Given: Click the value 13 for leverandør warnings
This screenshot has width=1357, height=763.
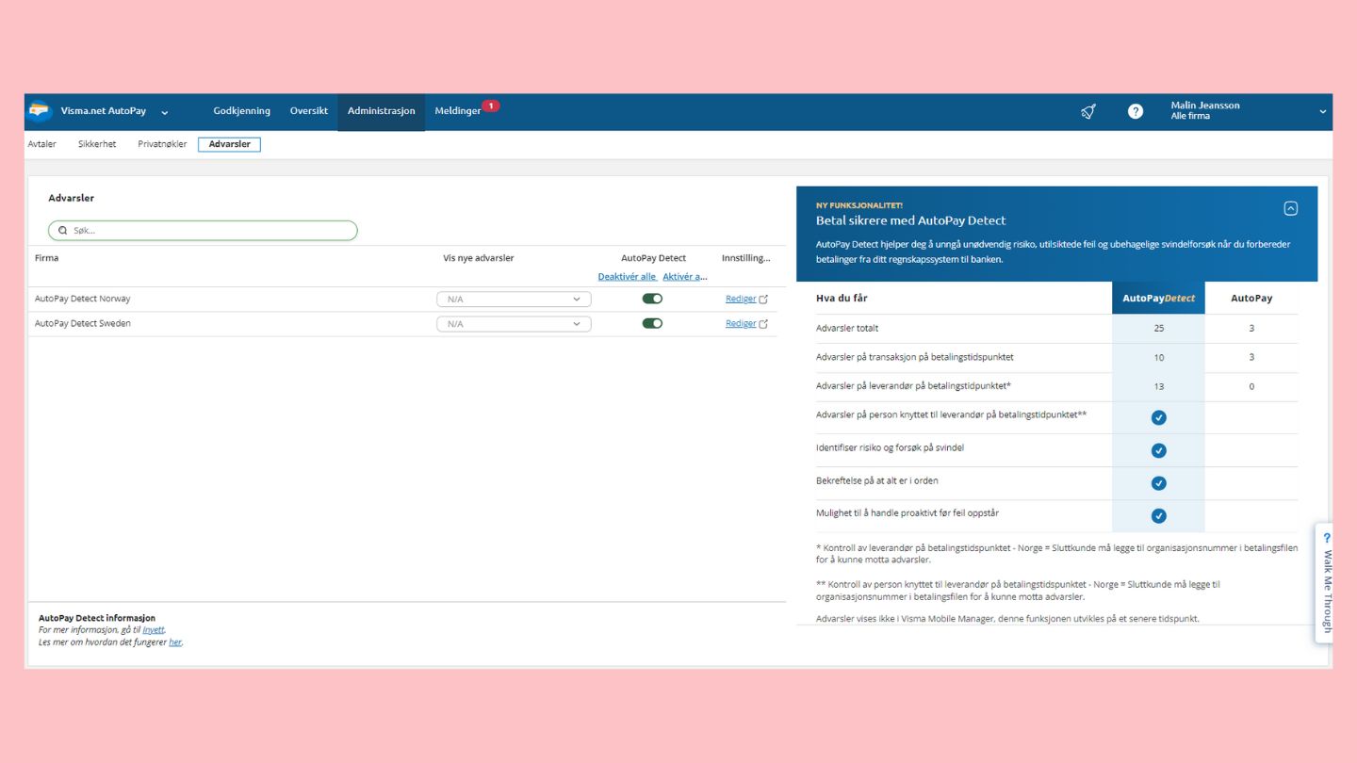Looking at the screenshot, I should 1159,386.
